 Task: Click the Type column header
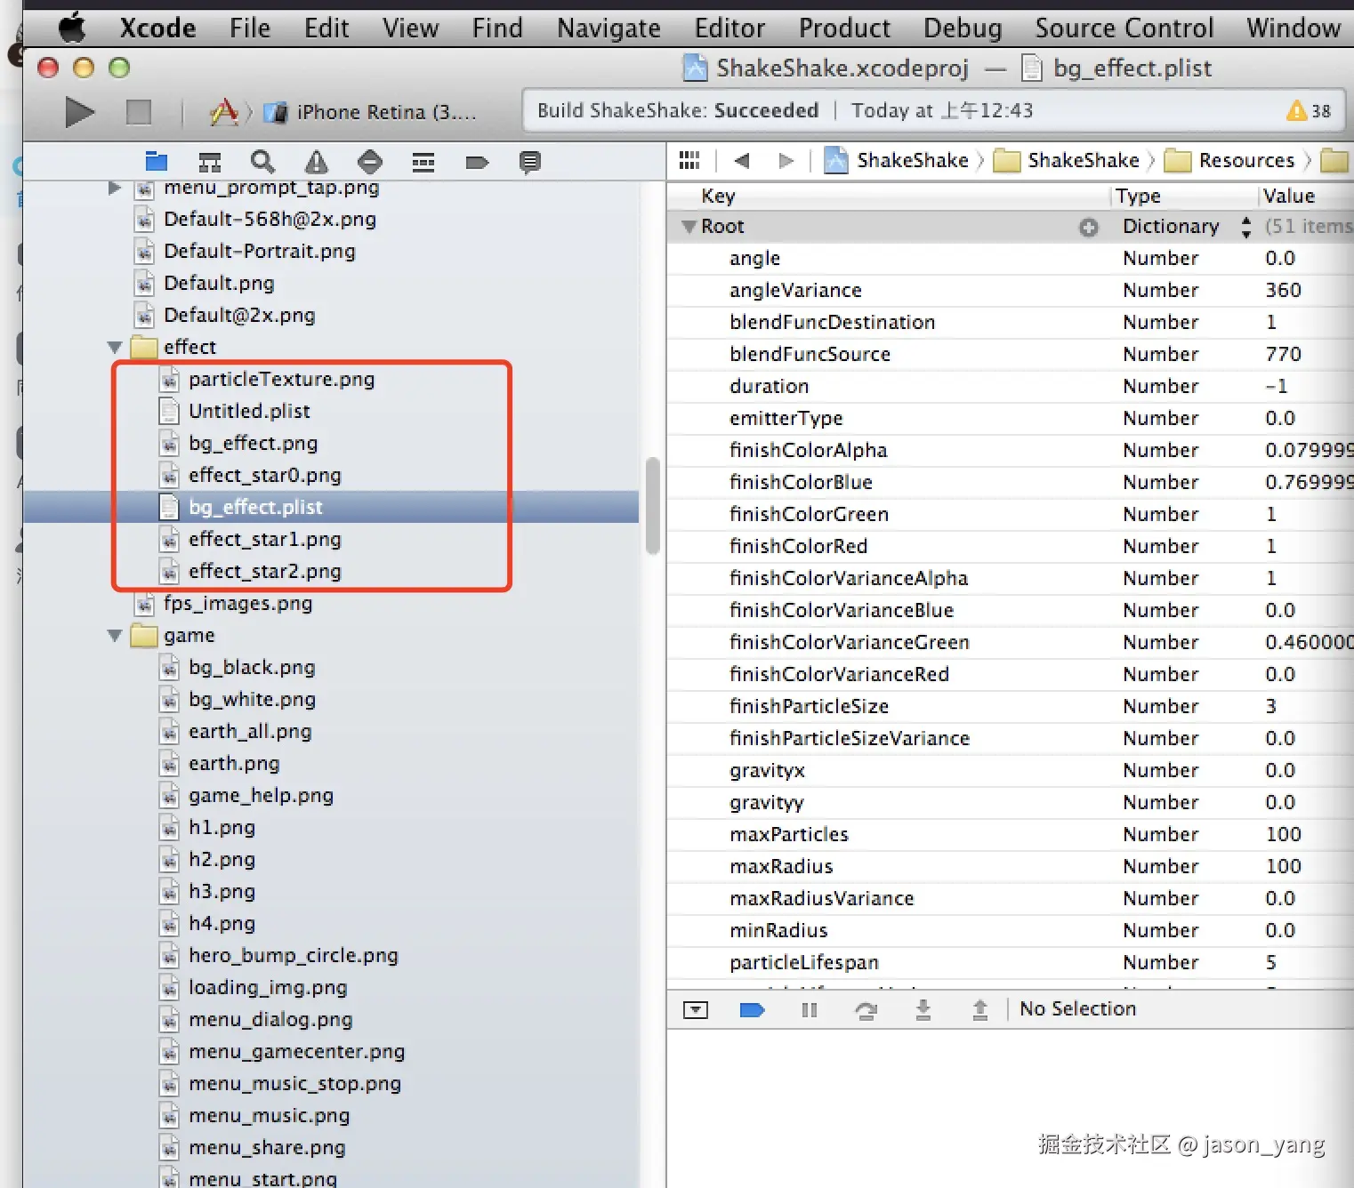(1138, 196)
